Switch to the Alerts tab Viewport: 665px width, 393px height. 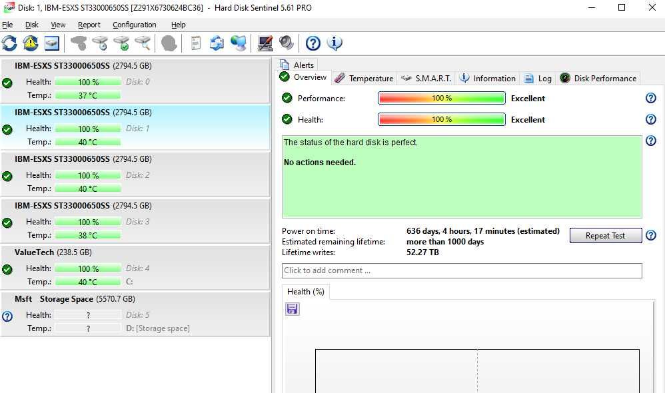[297, 65]
